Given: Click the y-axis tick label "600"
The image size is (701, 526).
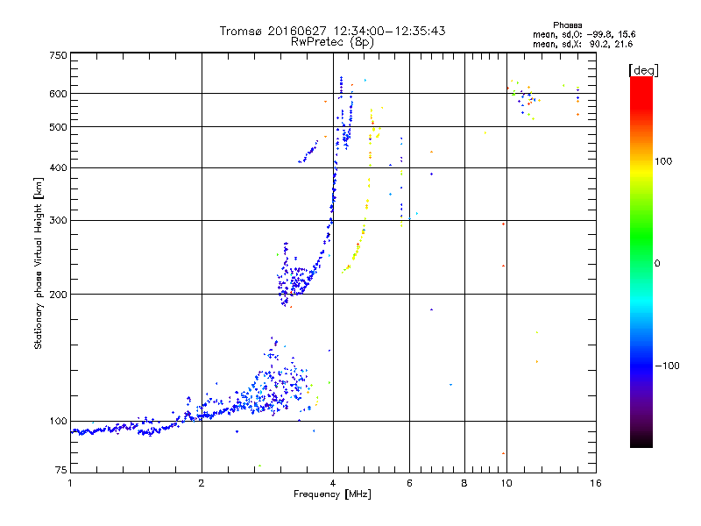Looking at the screenshot, I should 58,94.
